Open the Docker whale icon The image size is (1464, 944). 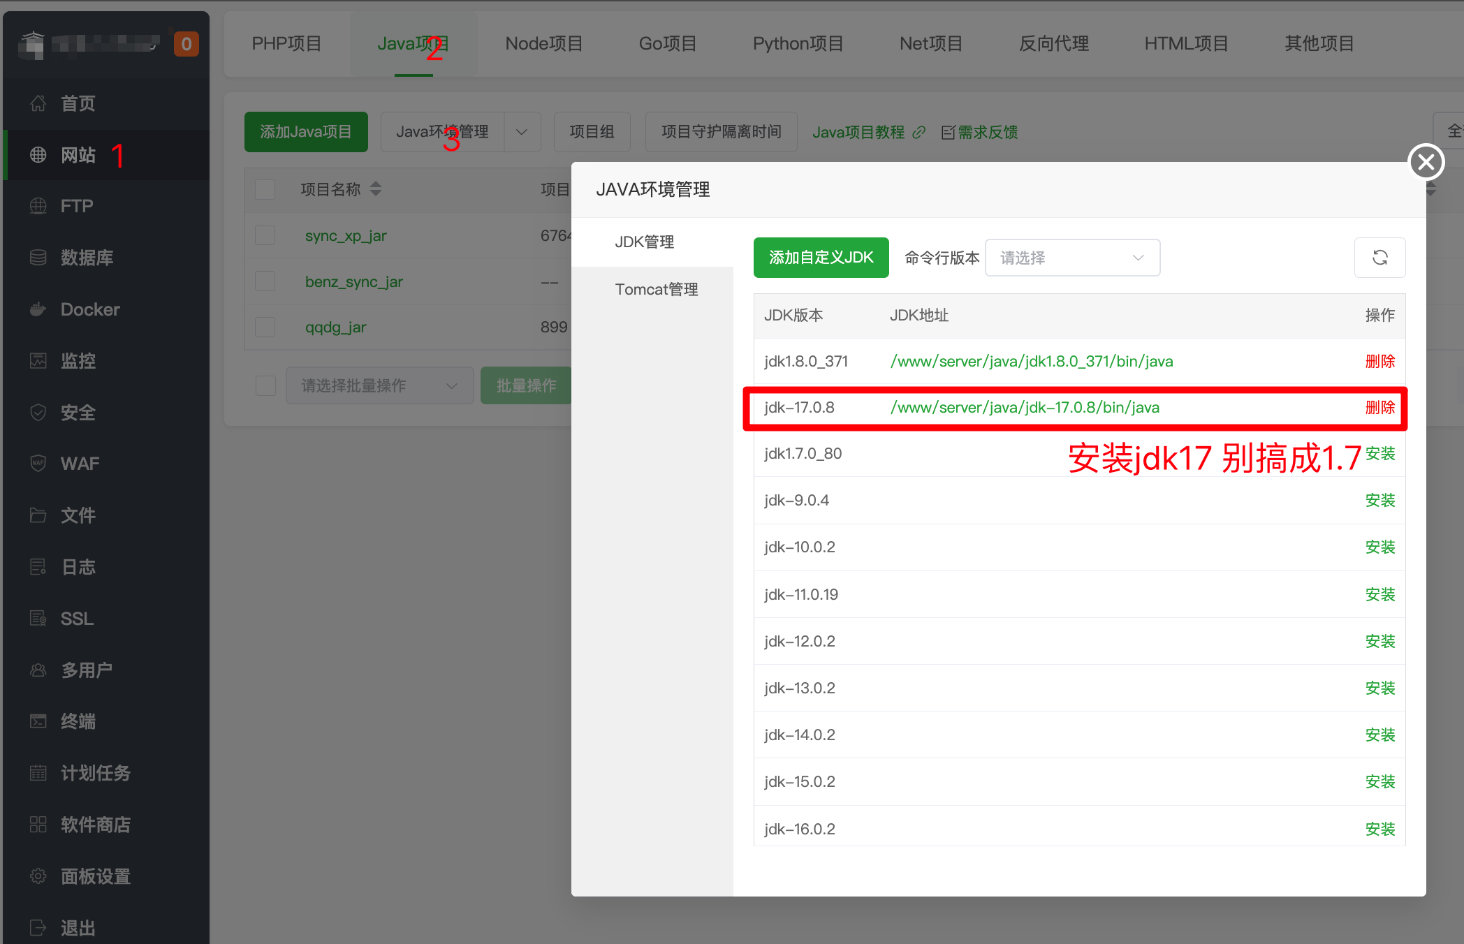(38, 309)
